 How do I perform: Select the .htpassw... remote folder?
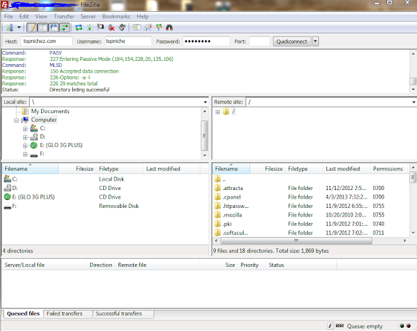(x=311, y=206)
